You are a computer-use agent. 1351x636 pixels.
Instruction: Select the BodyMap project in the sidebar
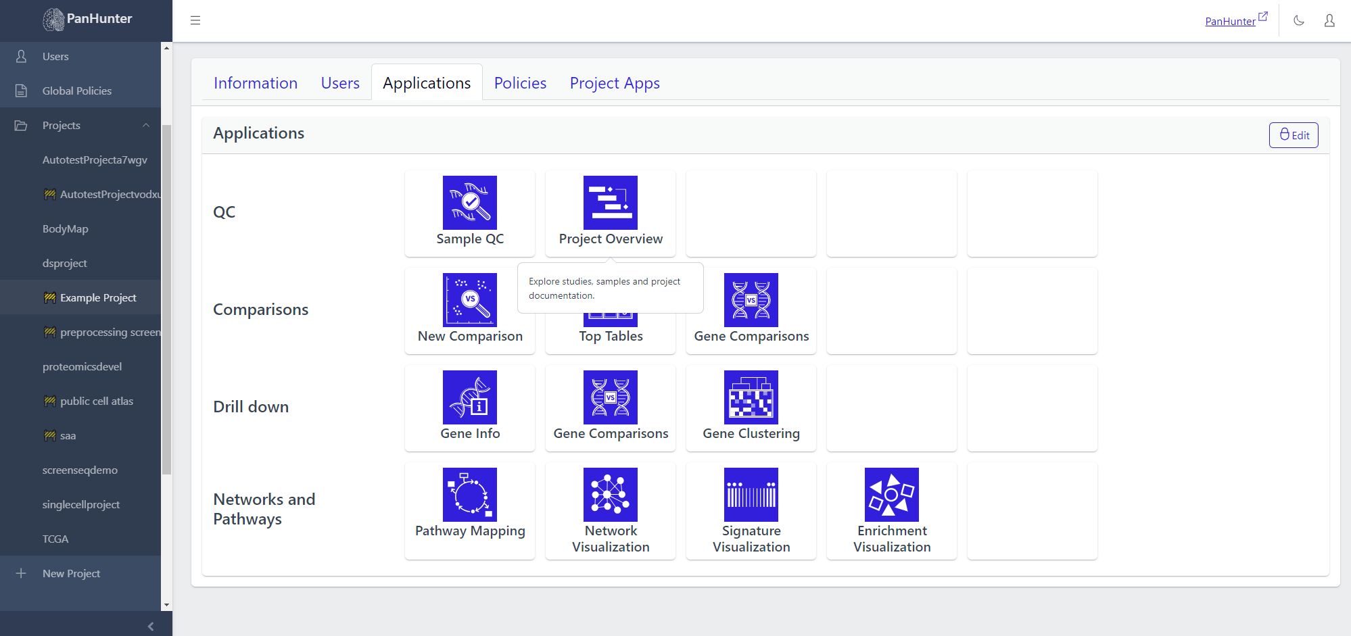pos(65,228)
